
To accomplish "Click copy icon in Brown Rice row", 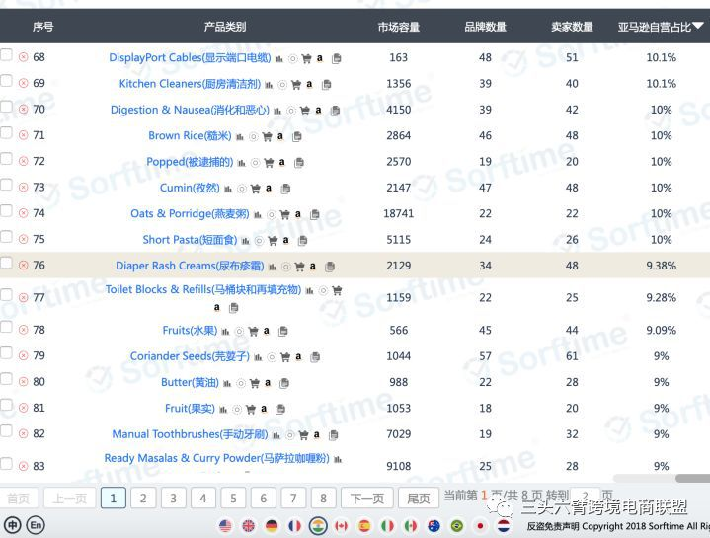I will (297, 136).
